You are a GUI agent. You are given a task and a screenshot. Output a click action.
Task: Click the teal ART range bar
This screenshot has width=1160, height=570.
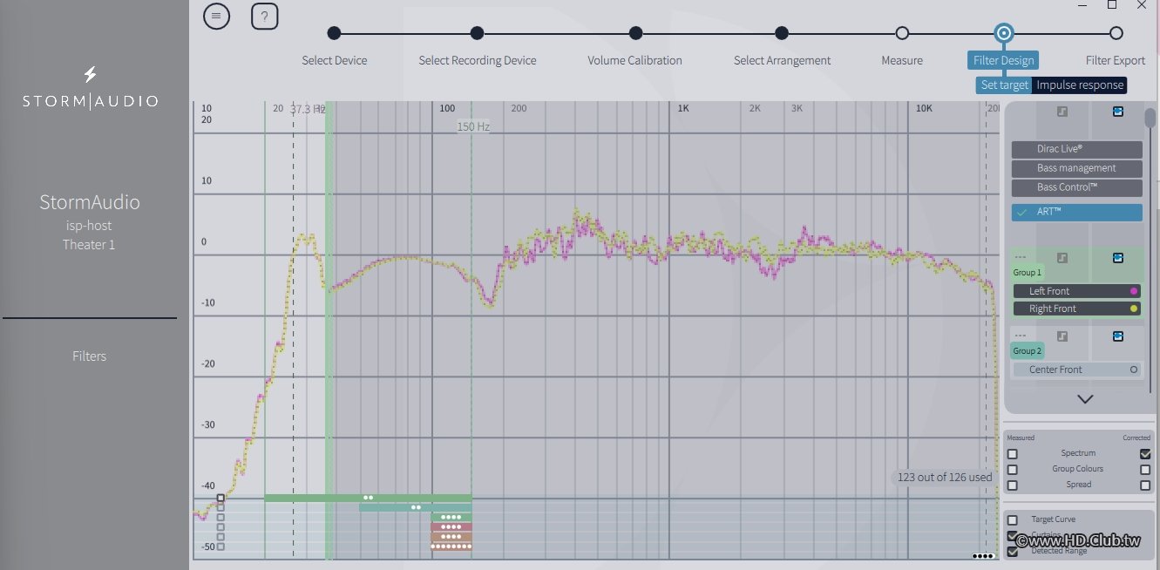[415, 507]
